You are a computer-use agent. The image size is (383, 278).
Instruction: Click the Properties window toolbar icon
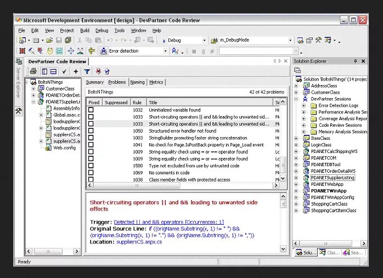click(x=309, y=40)
